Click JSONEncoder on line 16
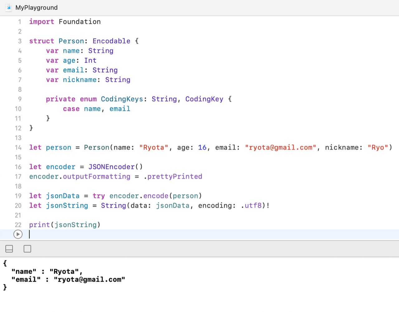The width and height of the screenshot is (399, 312). [x=111, y=167]
